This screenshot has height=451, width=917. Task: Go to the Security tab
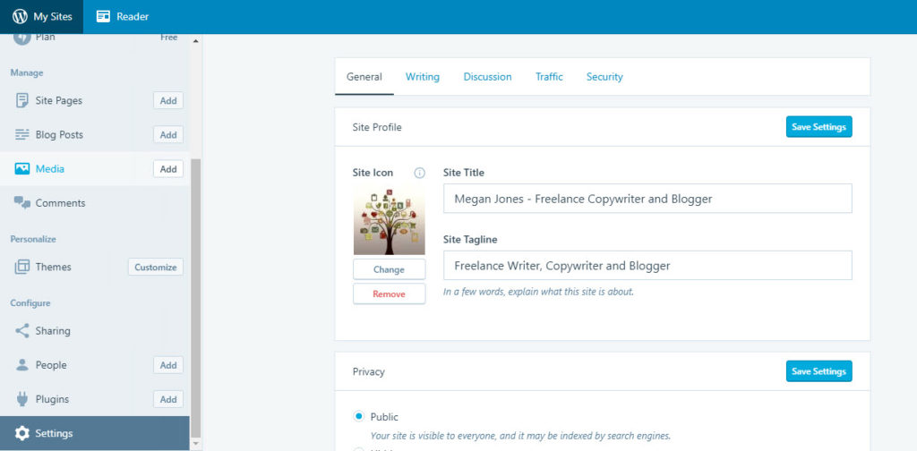point(604,77)
